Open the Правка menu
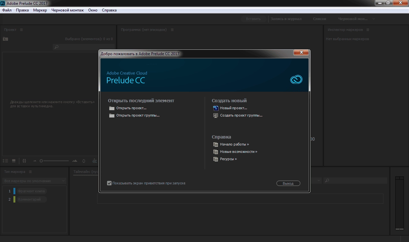 coord(22,10)
